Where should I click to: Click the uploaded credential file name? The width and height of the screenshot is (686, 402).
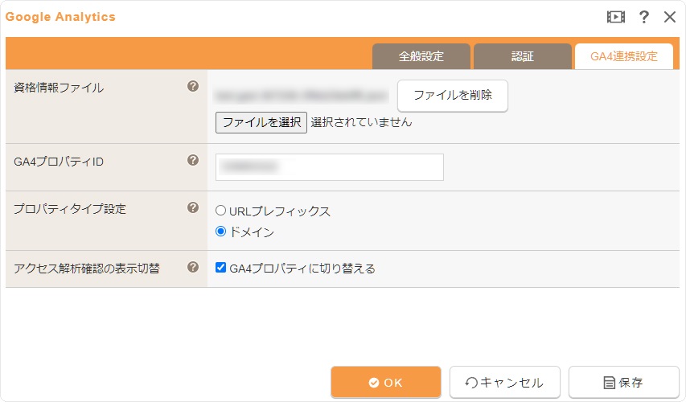[x=302, y=96]
